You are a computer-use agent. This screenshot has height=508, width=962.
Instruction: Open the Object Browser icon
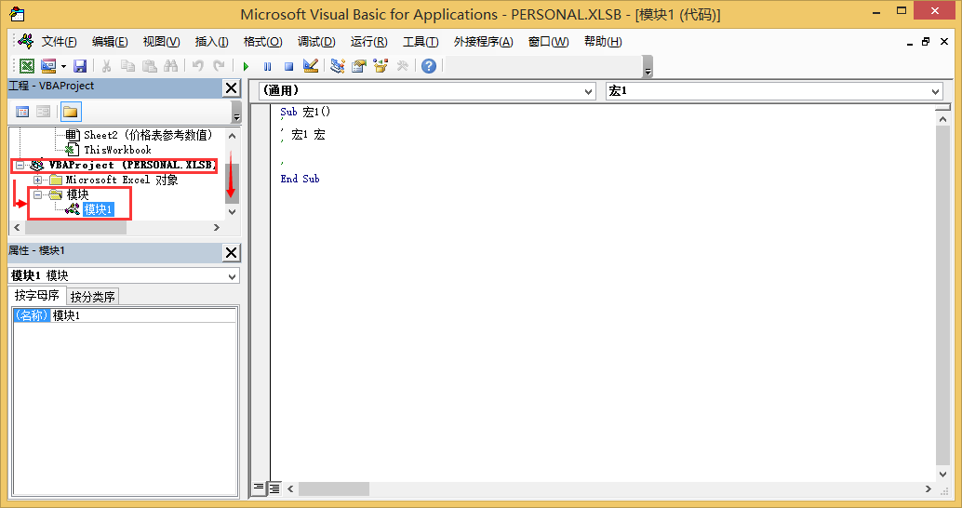click(381, 66)
